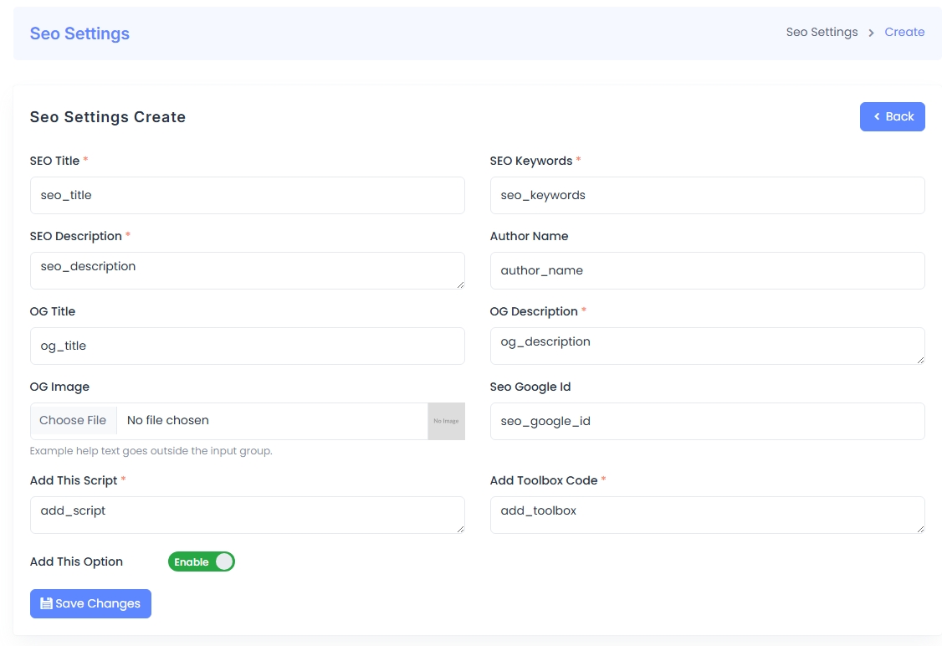The image size is (942, 646).
Task: Click the 'SEO Keywords' field label
Action: click(x=531, y=161)
